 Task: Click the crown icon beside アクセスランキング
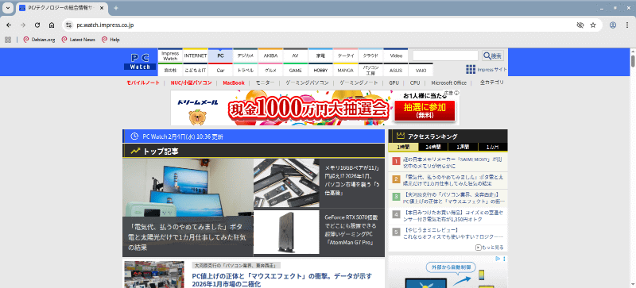coord(401,136)
